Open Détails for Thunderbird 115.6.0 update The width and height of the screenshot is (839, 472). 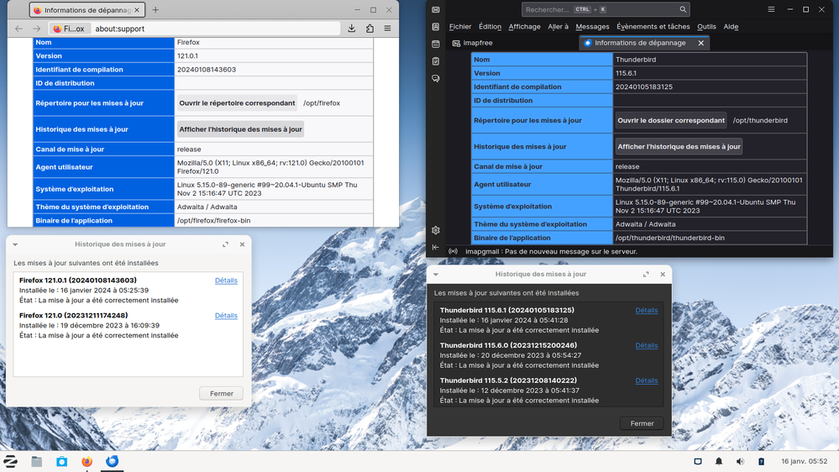coord(647,346)
